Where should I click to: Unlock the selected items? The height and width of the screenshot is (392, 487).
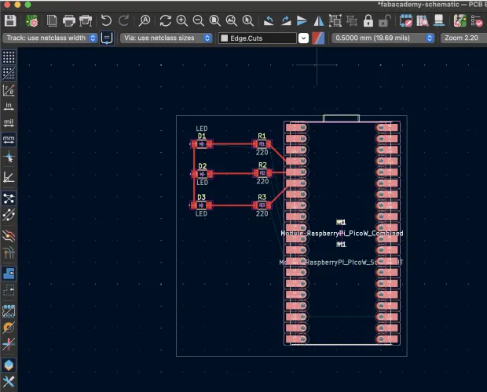point(385,20)
